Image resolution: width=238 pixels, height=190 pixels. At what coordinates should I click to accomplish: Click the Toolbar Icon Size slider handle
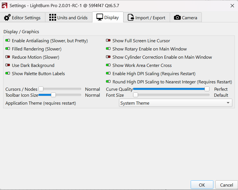(53, 95)
